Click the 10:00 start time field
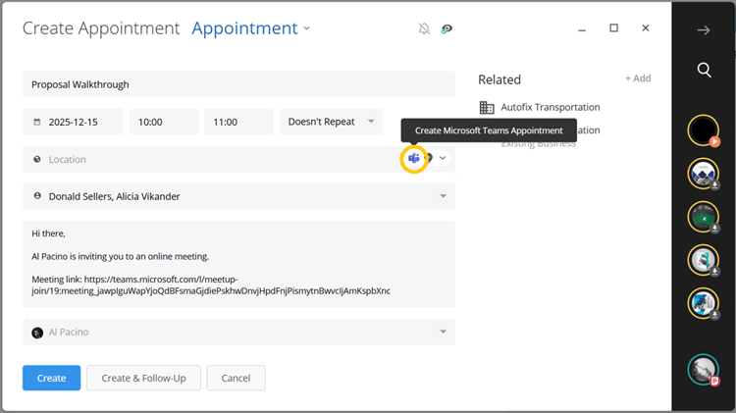Image resolution: width=736 pixels, height=413 pixels. coord(163,123)
